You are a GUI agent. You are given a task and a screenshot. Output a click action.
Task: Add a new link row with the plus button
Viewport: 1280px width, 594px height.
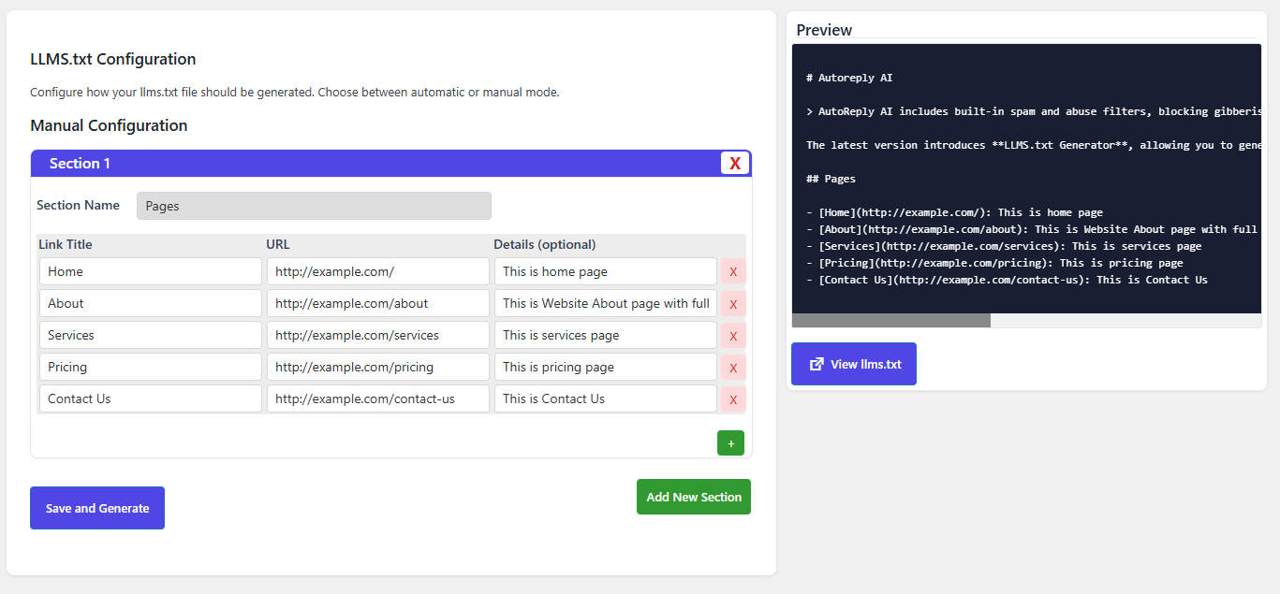click(730, 443)
